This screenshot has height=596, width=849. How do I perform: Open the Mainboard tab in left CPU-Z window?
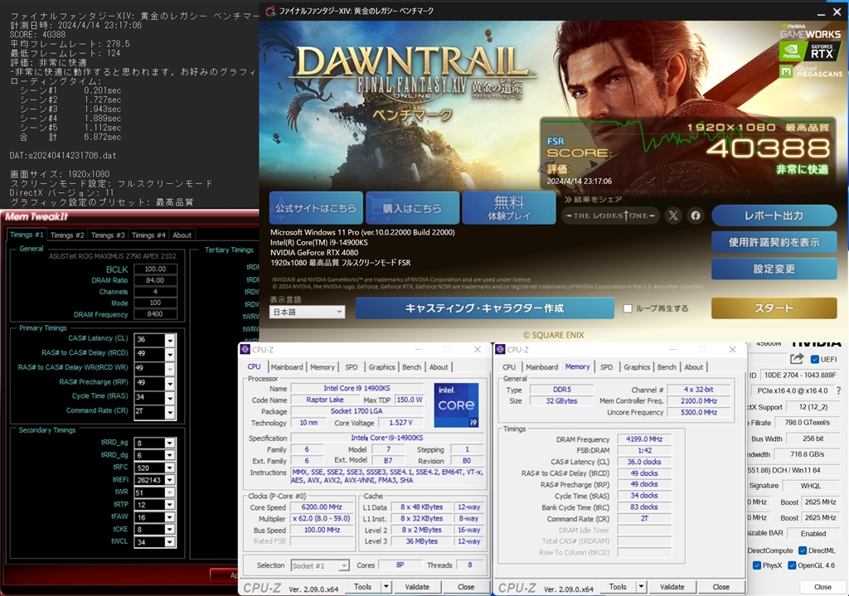[287, 367]
